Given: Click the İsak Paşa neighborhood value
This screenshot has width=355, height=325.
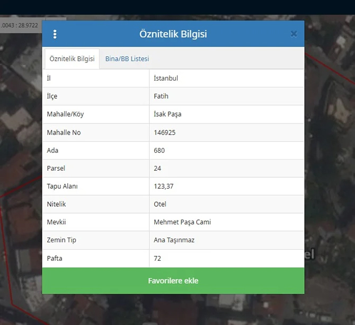Looking at the screenshot, I should (167, 115).
